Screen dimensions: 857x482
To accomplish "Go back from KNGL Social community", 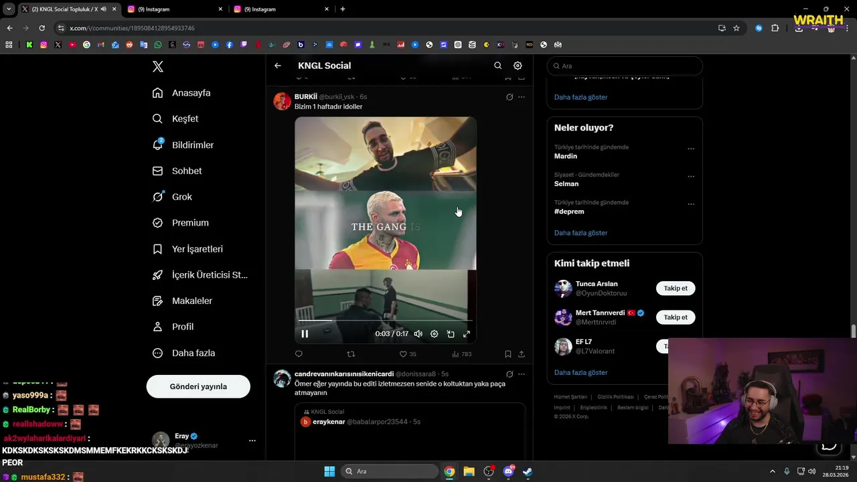I will (x=278, y=66).
